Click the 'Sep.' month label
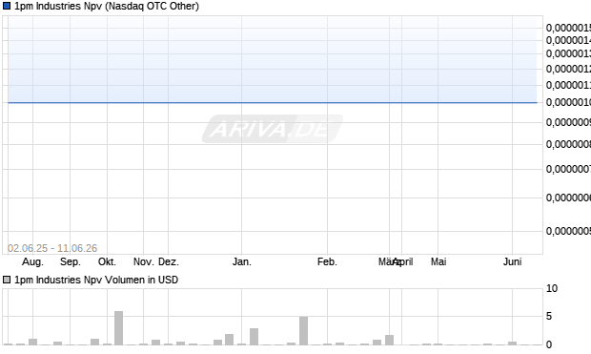The width and height of the screenshot is (591, 354). coord(71,261)
